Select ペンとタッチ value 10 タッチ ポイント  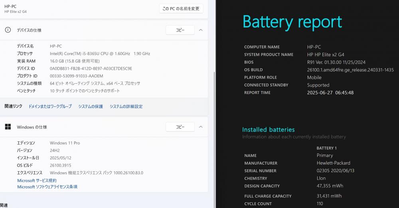85,90
